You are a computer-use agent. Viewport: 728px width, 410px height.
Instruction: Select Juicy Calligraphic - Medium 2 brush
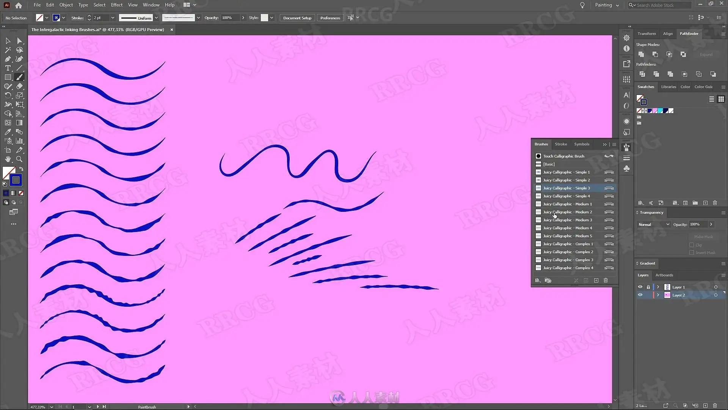click(x=575, y=212)
